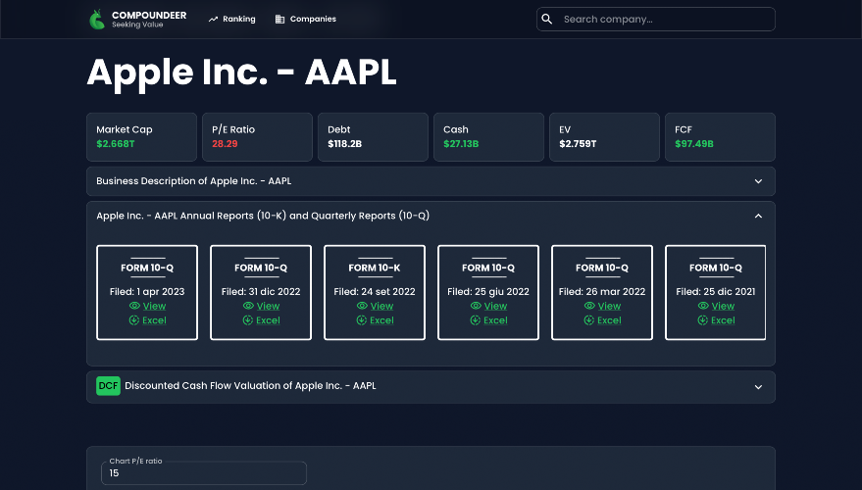Click the eye icon for the 25 giu 2022 filing

pyautogui.click(x=476, y=306)
